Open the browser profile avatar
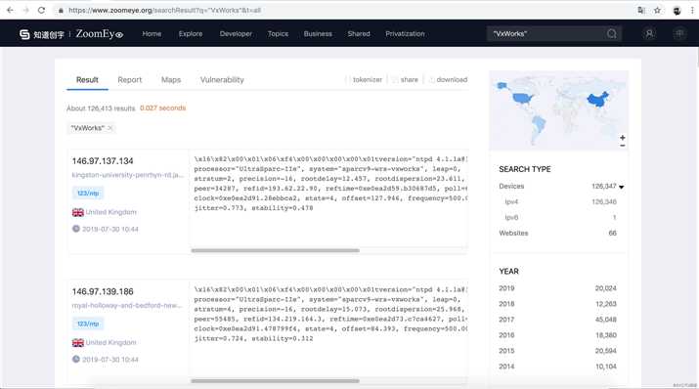699x389 pixels. pyautogui.click(x=677, y=10)
